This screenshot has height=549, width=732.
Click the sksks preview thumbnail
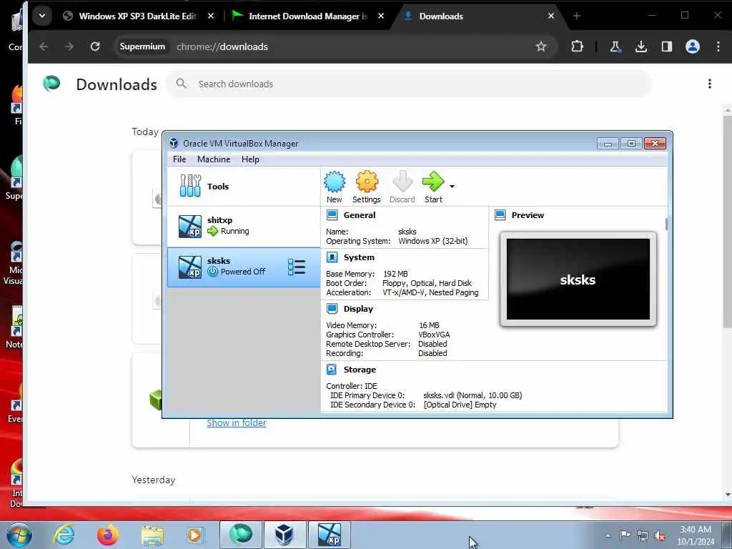[578, 280]
